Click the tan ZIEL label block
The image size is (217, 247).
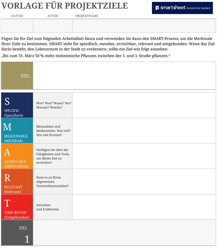click(17, 76)
